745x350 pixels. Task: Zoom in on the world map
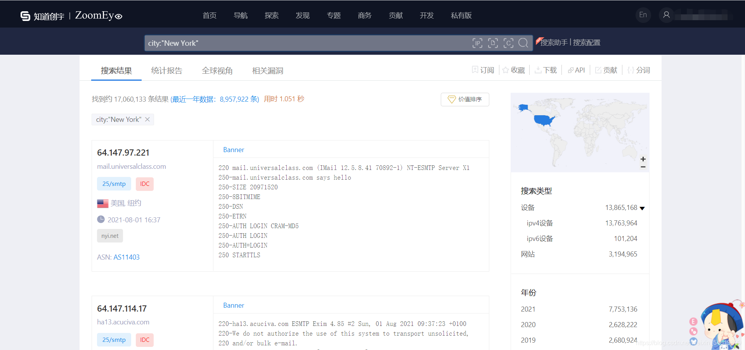643,159
